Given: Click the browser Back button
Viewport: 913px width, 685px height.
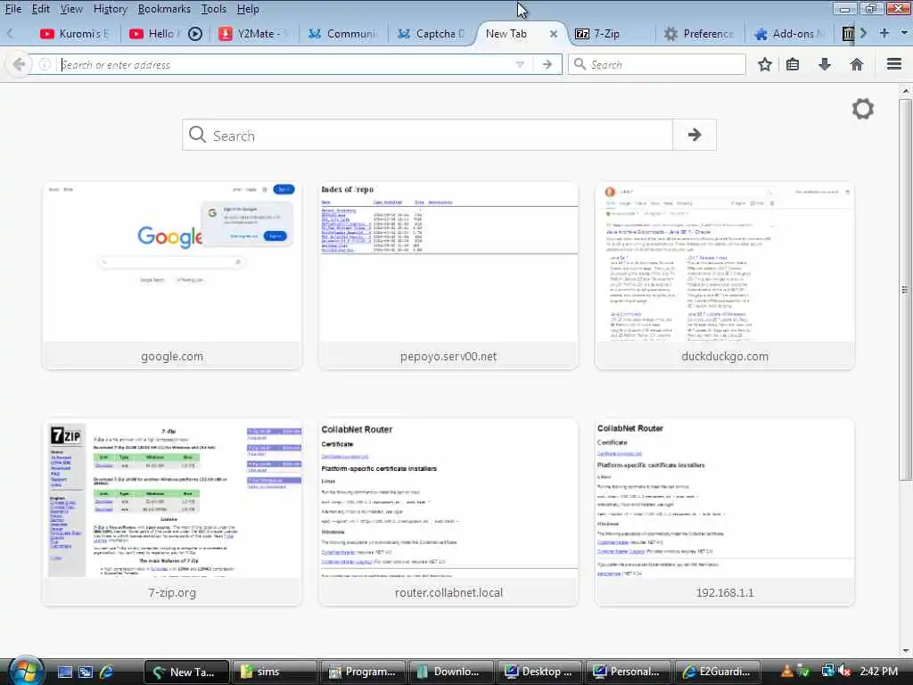Looking at the screenshot, I should pyautogui.click(x=18, y=64).
